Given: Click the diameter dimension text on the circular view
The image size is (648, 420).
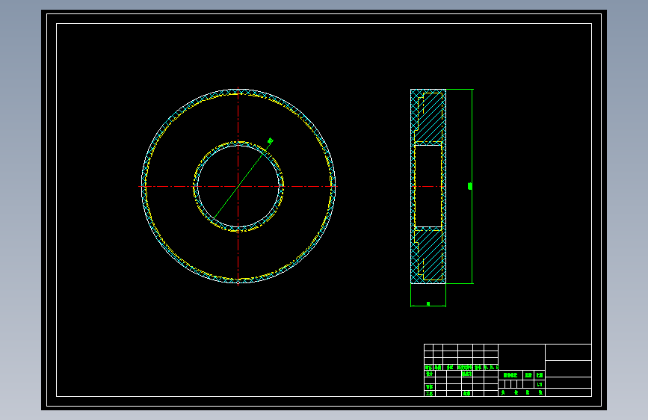Looking at the screenshot, I should tap(271, 141).
